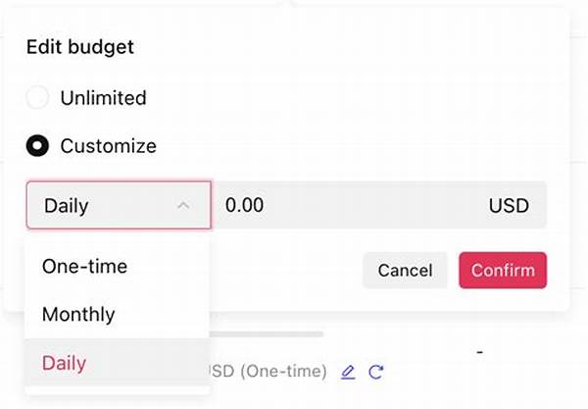Collapse the dropdown using the chevron arrow
The image size is (588, 409).
[183, 205]
